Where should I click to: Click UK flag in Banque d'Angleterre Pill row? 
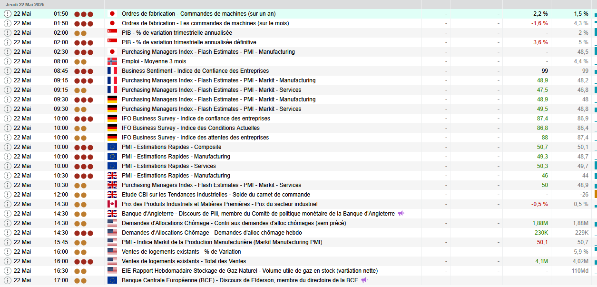pos(112,214)
